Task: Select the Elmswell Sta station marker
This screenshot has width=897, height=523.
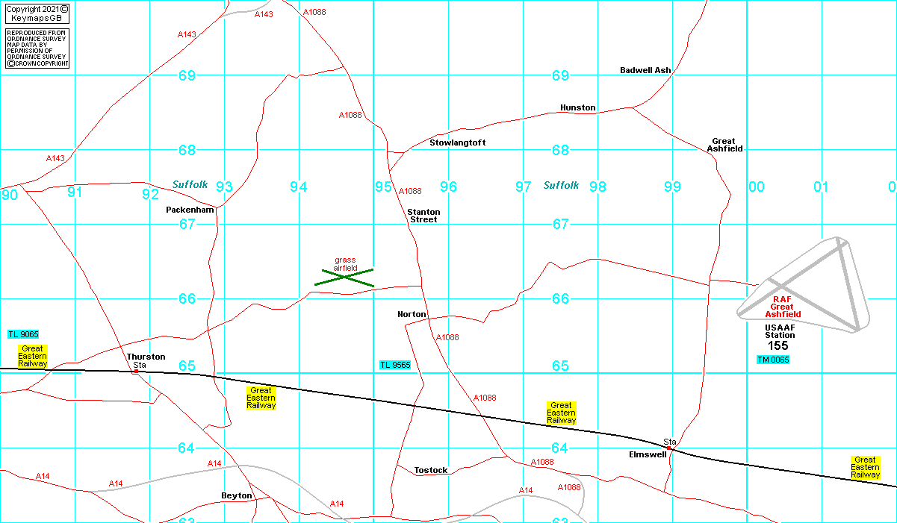Action: (669, 442)
